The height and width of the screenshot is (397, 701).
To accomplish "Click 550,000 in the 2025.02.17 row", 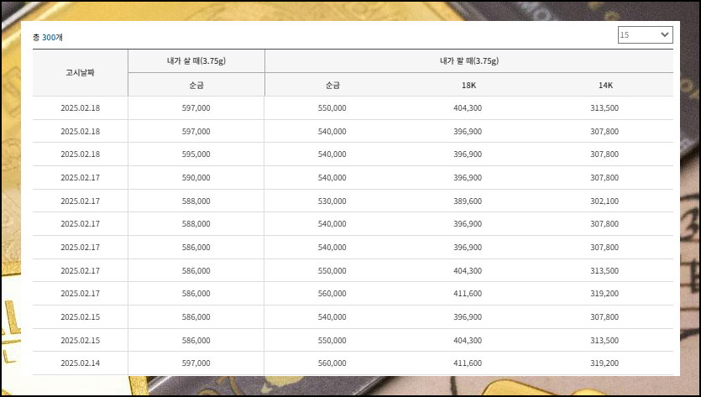I will [332, 270].
